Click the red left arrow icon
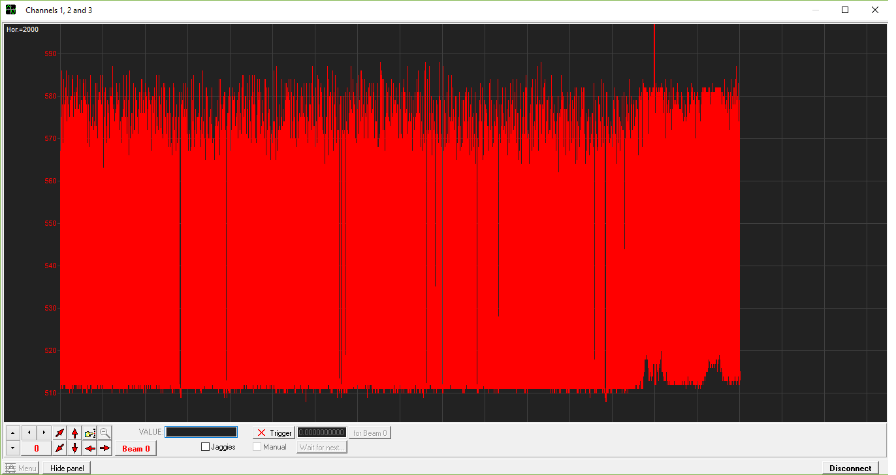Screen dimensions: 896x475 [89, 448]
